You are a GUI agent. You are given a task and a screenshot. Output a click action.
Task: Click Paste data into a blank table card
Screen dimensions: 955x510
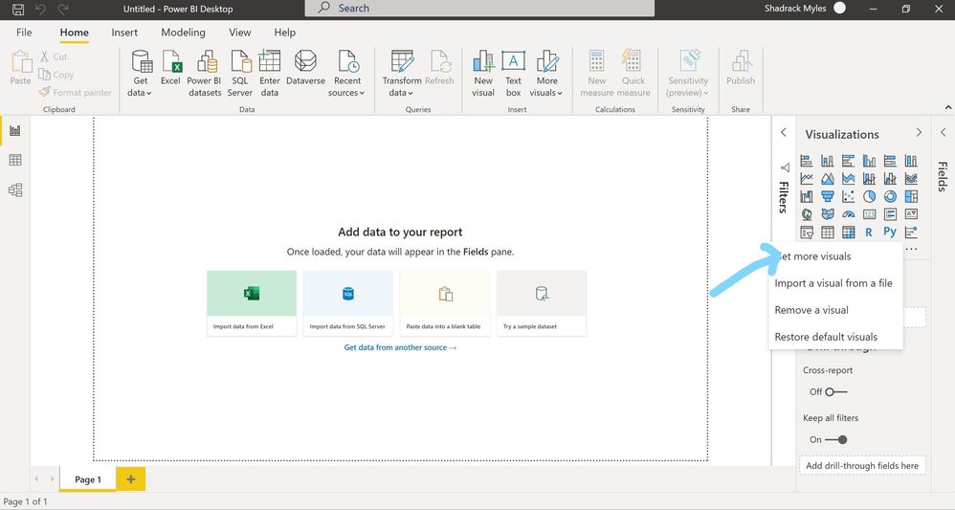point(445,303)
